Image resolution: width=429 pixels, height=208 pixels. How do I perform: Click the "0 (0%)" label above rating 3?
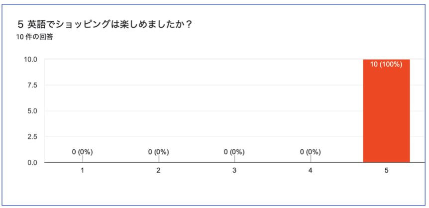[x=234, y=152]
